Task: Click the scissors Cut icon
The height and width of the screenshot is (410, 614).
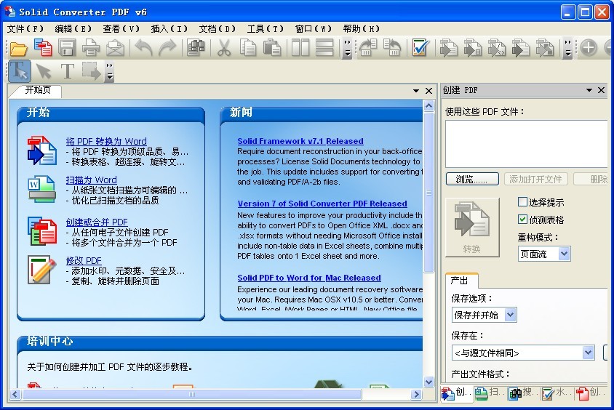Action: point(224,49)
